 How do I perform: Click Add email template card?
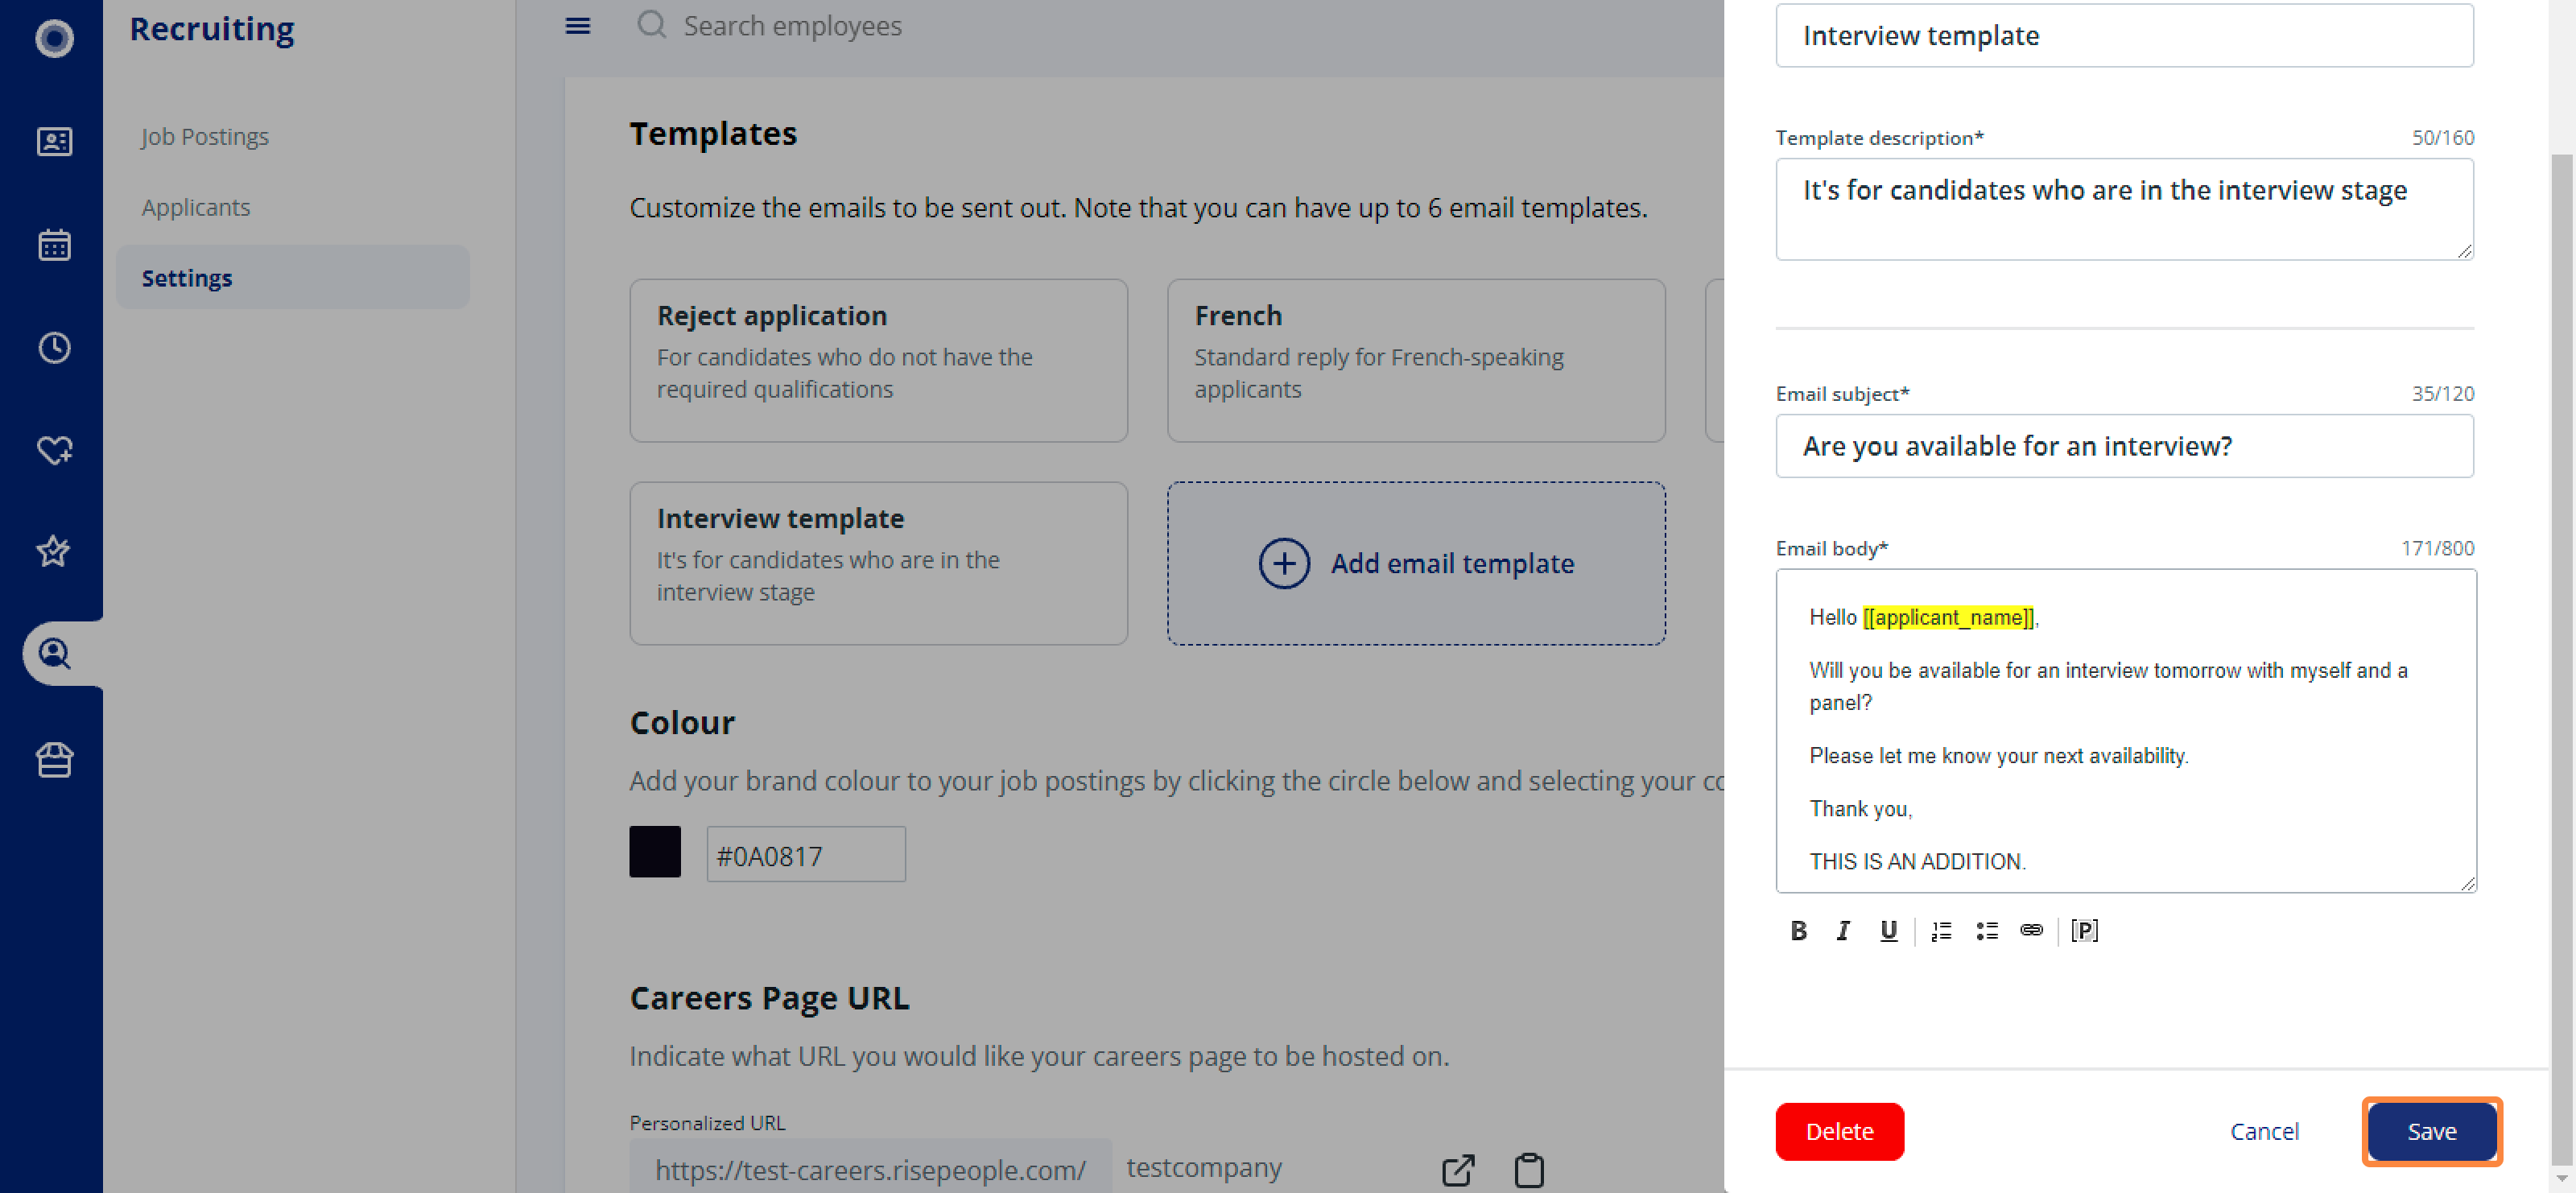click(x=1416, y=564)
